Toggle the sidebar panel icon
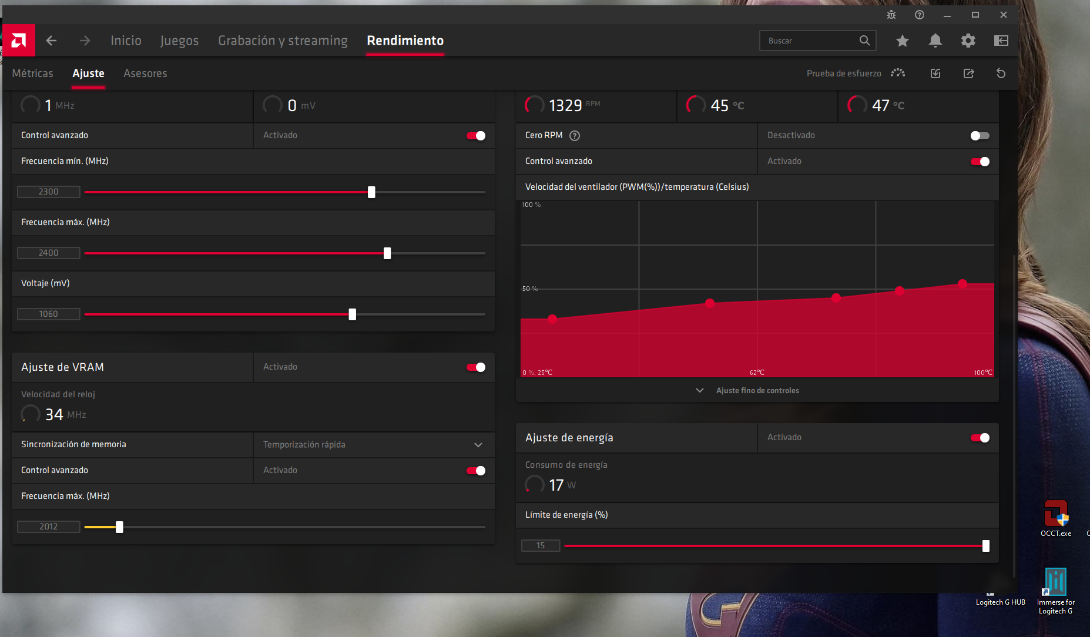 click(x=1001, y=41)
